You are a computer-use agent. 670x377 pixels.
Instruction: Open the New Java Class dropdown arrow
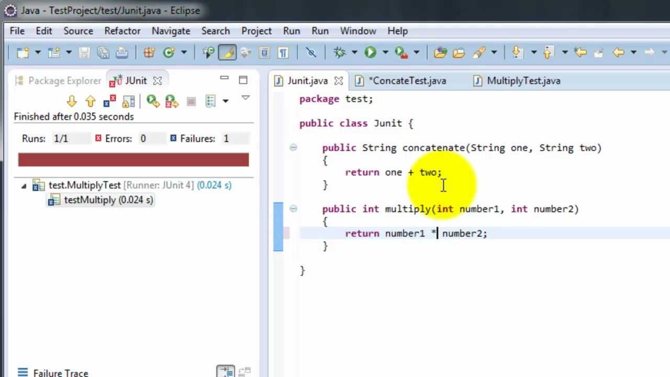184,52
